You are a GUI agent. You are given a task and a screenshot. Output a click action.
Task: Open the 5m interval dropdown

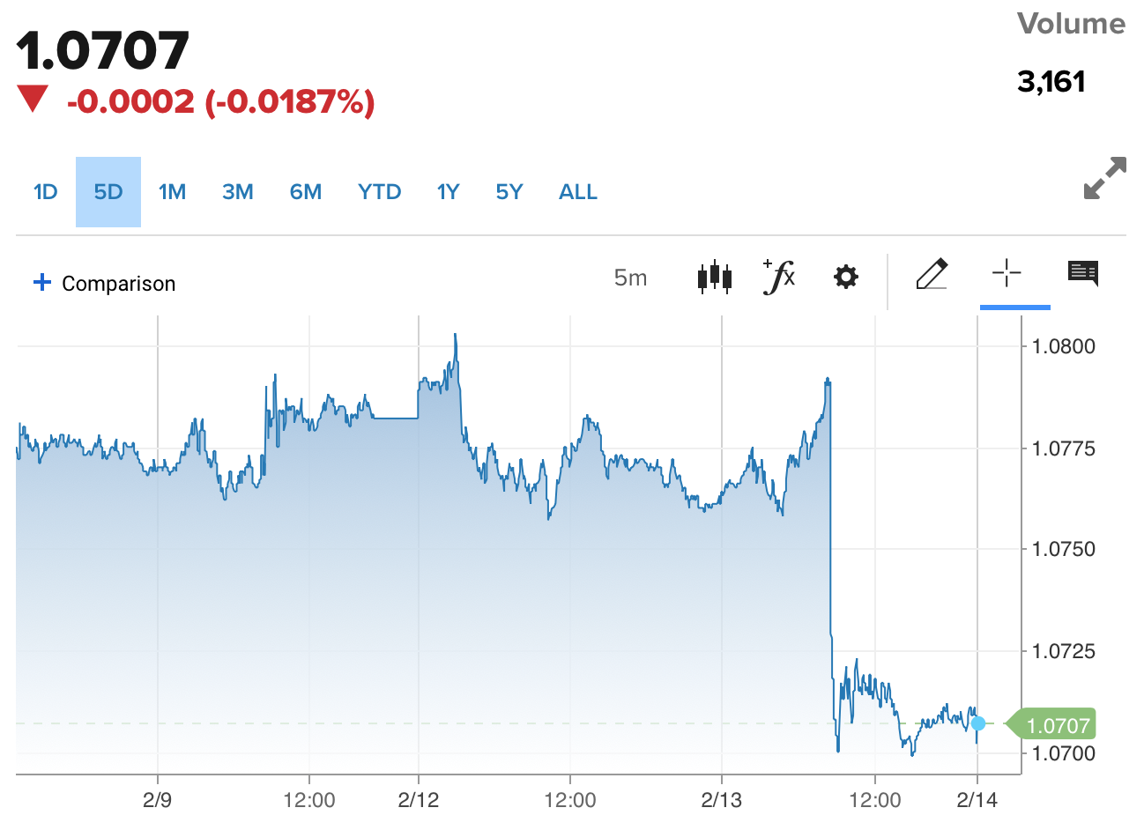[x=630, y=278]
